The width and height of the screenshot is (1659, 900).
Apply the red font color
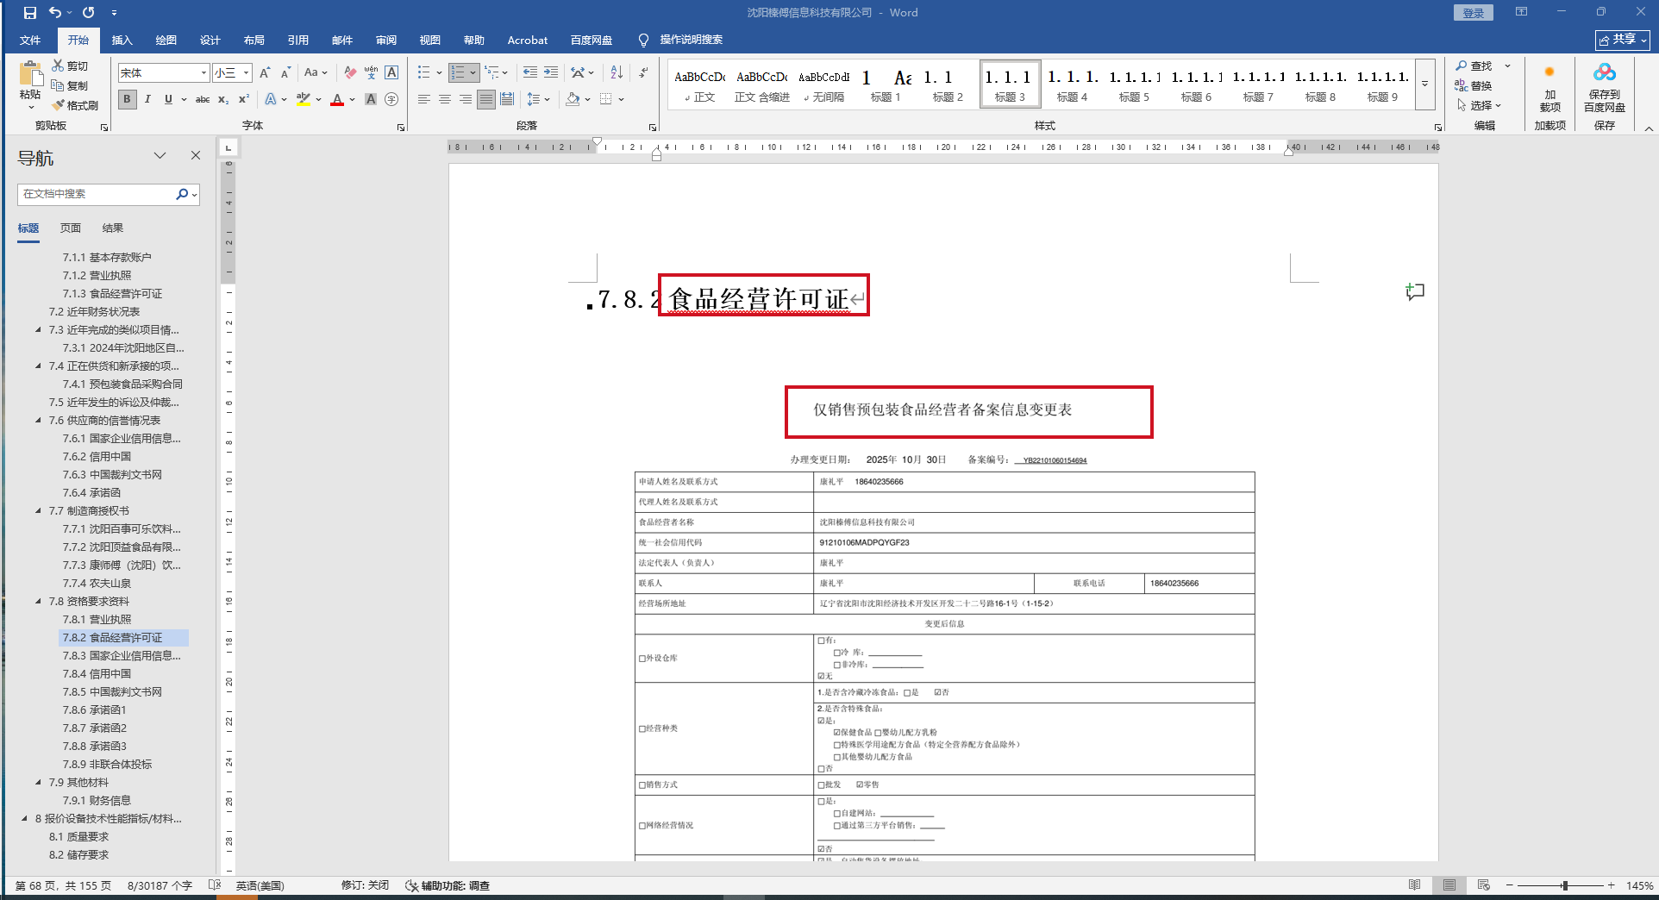coord(337,99)
